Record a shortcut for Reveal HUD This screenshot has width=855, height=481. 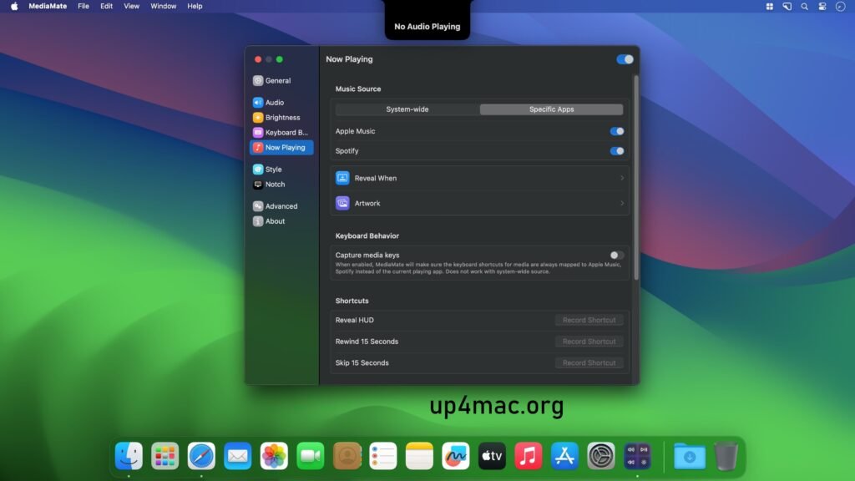pyautogui.click(x=589, y=320)
